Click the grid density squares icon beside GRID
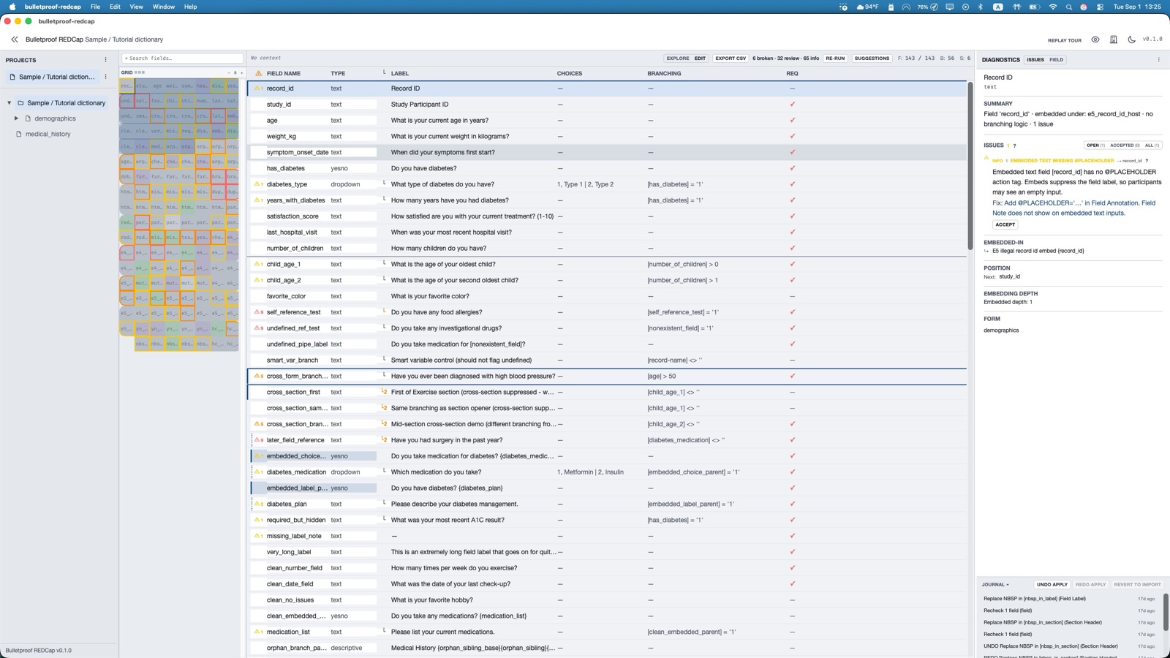This screenshot has height=658, width=1170. [x=140, y=73]
